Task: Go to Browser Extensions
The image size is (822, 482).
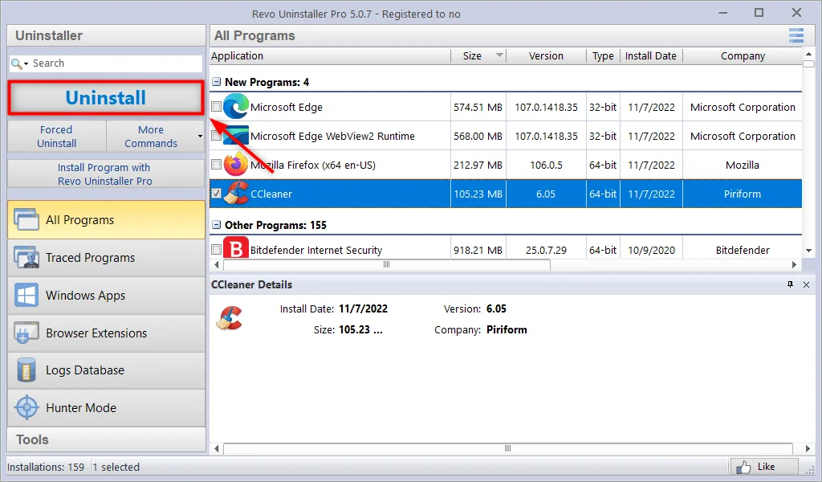Action: (x=107, y=333)
